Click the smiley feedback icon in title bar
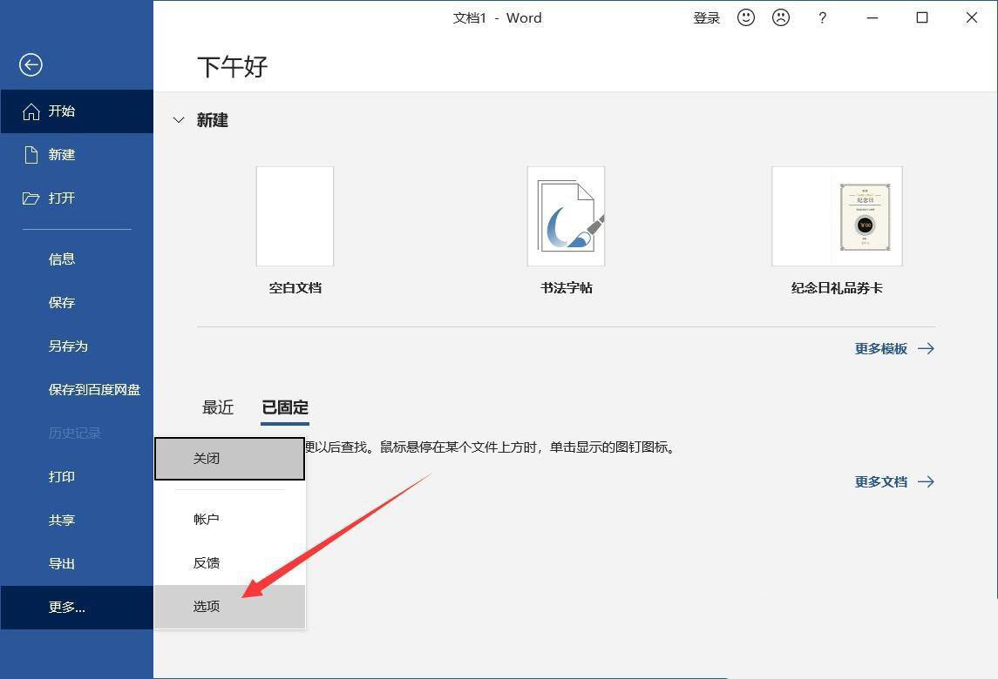998x679 pixels. pyautogui.click(x=745, y=17)
